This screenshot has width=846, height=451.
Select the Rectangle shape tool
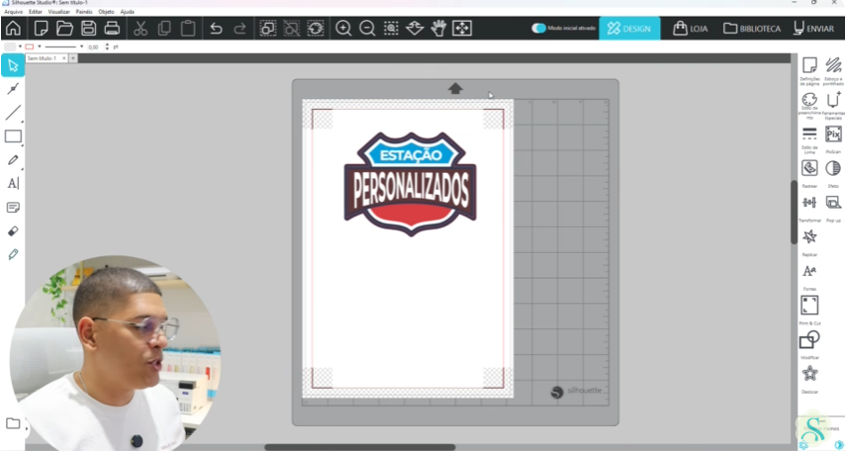coord(13,136)
